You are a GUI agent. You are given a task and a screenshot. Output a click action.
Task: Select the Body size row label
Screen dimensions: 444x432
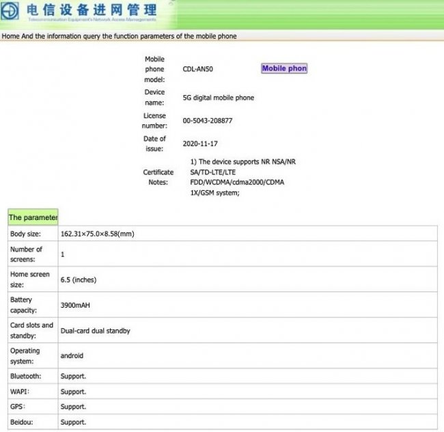click(x=25, y=234)
